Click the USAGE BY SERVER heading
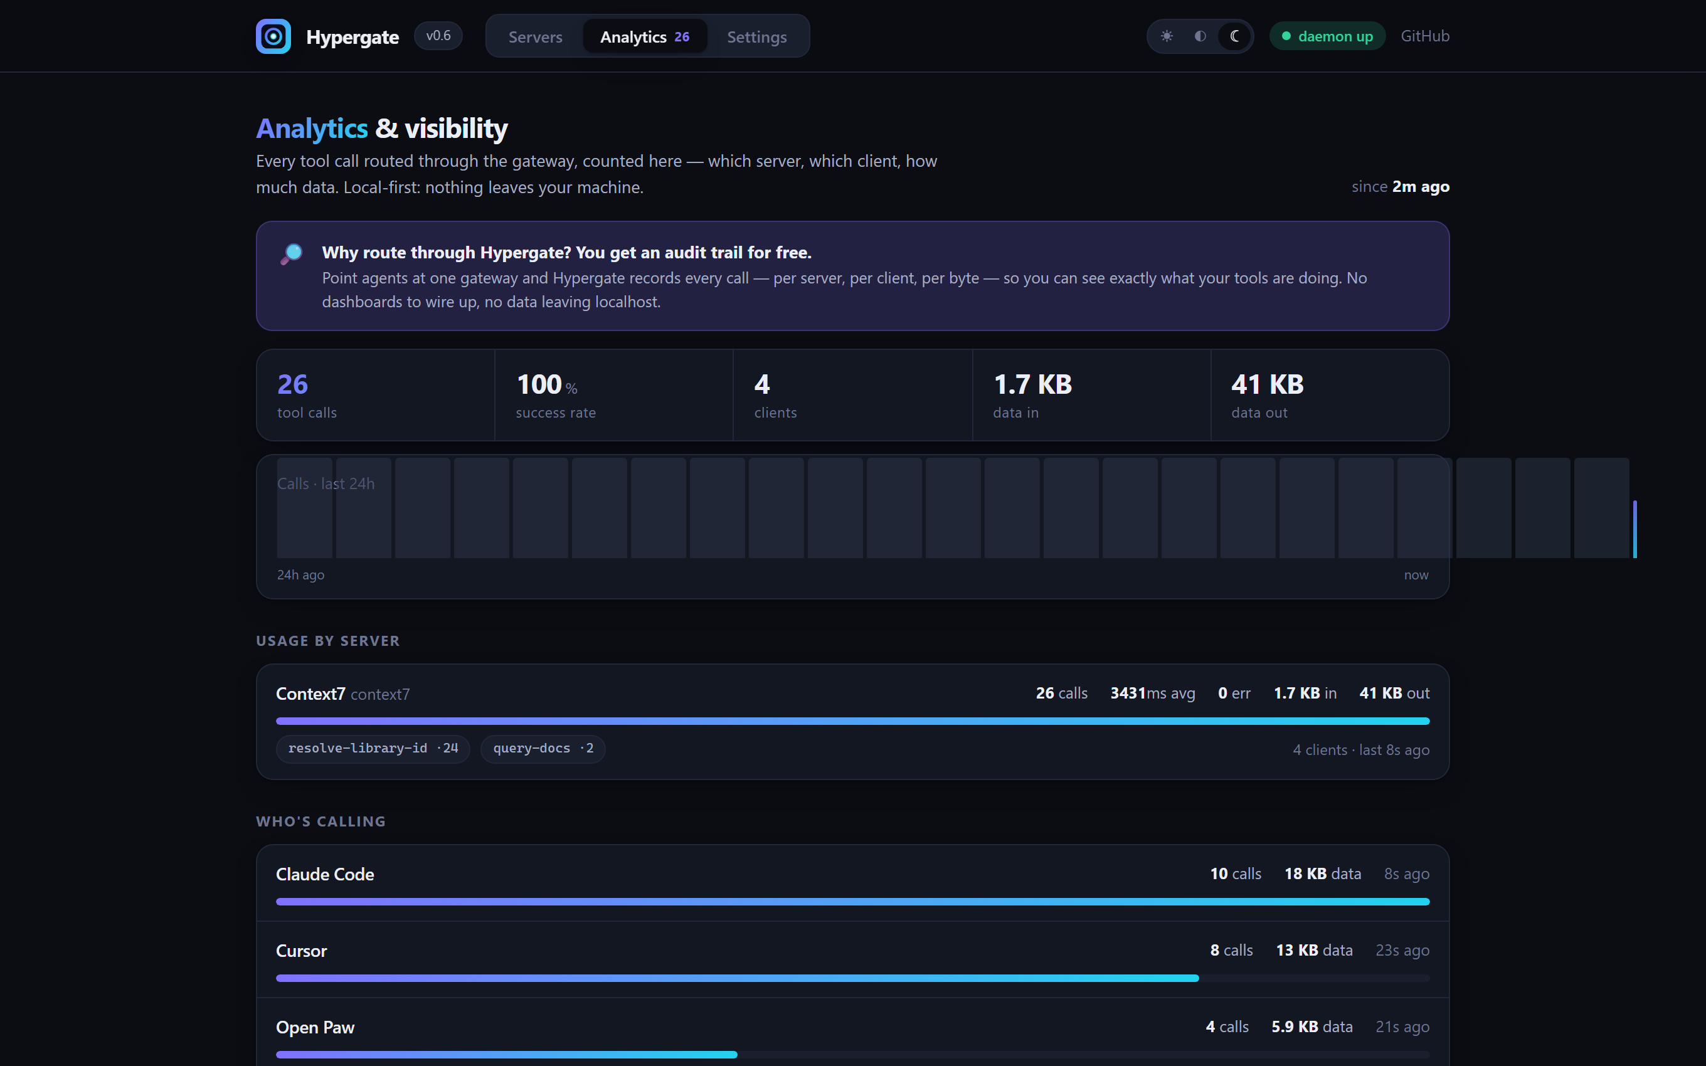 (328, 641)
